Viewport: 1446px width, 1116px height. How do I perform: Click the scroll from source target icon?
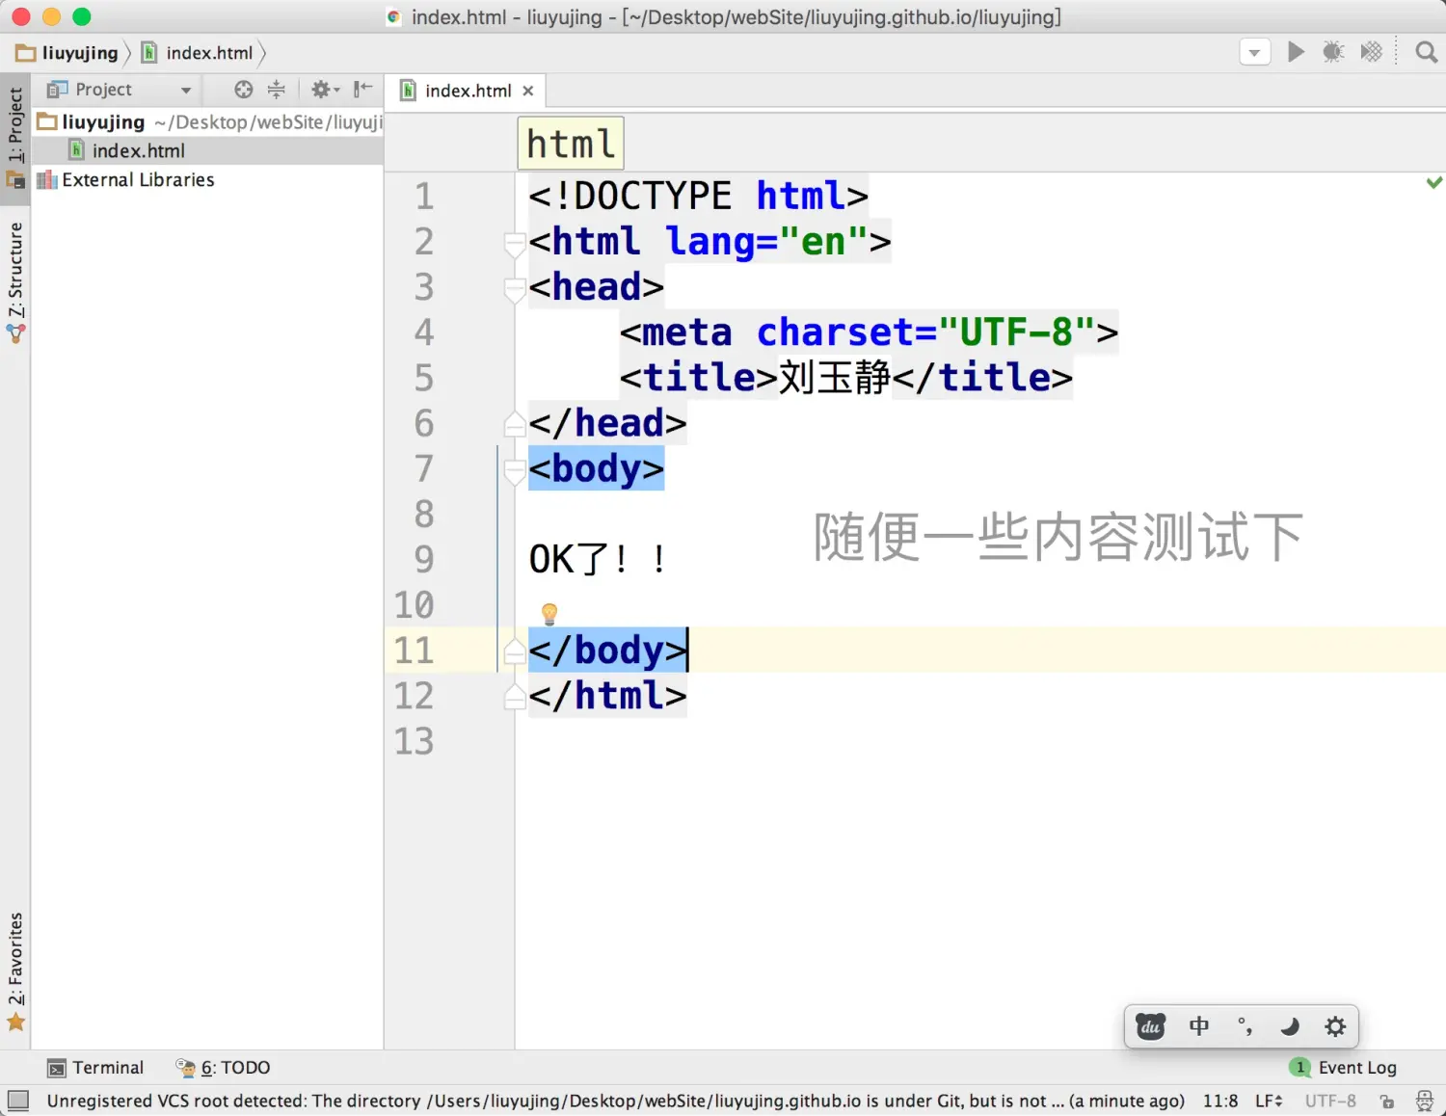tap(244, 90)
